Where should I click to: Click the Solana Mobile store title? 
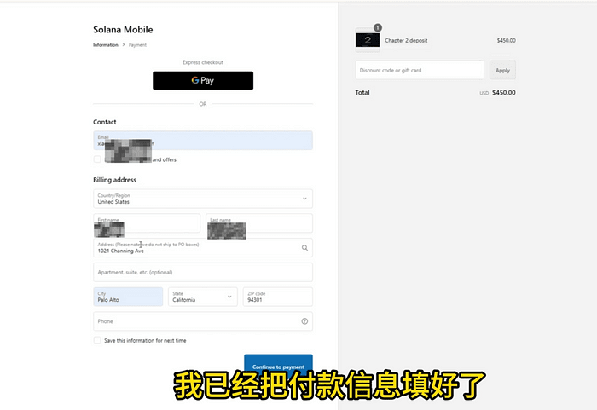[123, 29]
